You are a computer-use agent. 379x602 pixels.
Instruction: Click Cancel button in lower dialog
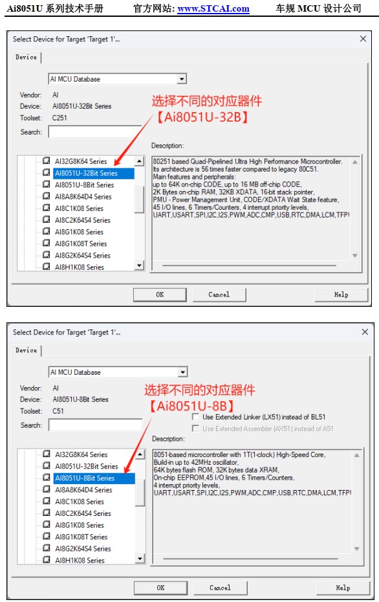[x=220, y=588]
